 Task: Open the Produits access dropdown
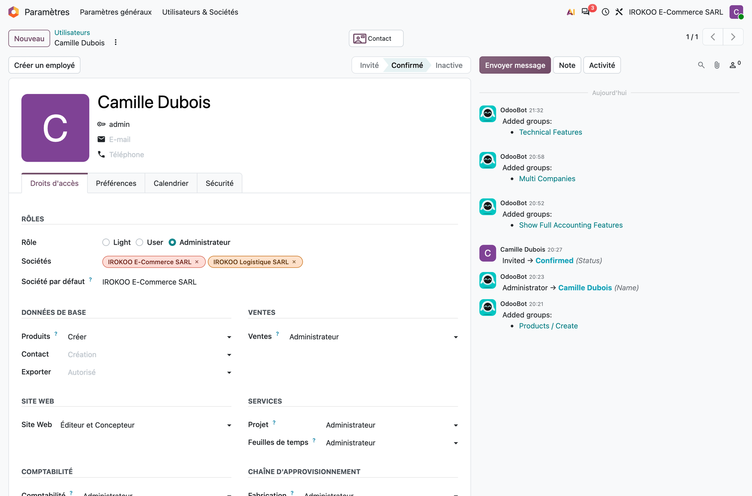[x=150, y=337]
